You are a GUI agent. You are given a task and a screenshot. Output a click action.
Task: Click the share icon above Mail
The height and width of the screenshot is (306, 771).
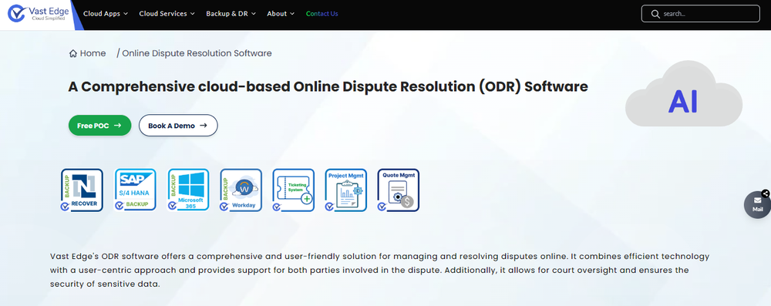pyautogui.click(x=765, y=193)
